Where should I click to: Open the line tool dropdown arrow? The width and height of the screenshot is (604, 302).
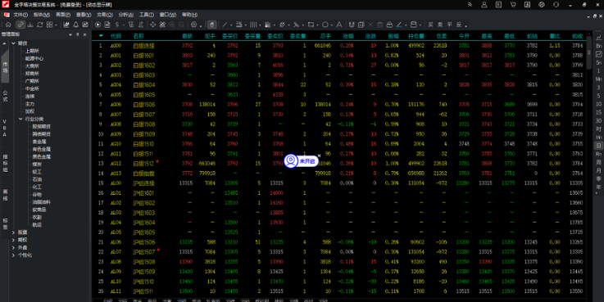pos(231,25)
